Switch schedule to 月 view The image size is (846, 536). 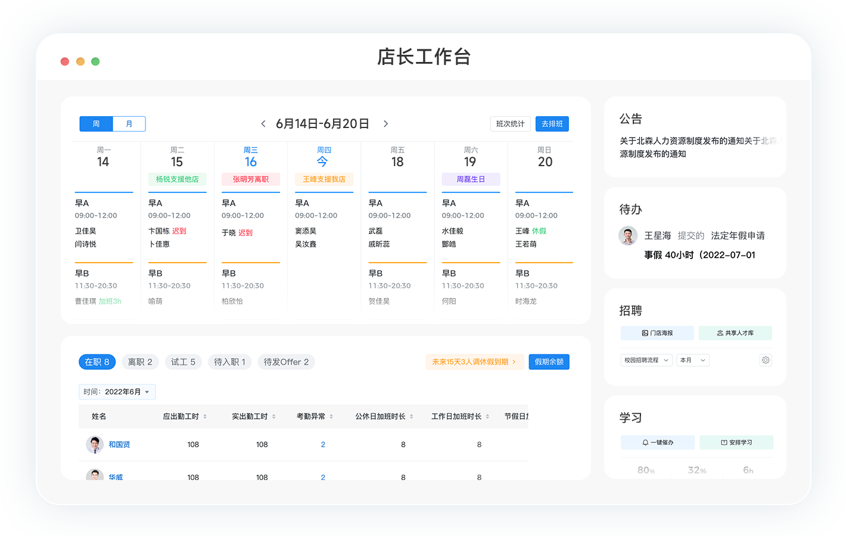tap(129, 124)
